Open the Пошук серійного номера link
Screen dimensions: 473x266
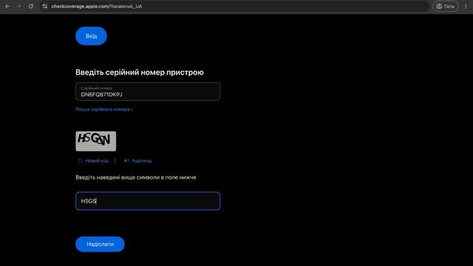[x=104, y=109]
